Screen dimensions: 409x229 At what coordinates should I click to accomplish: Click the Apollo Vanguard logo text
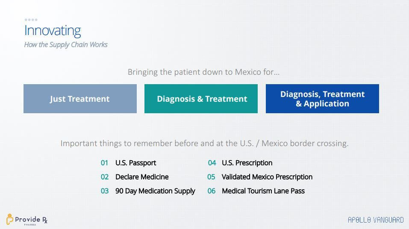(x=376, y=220)
